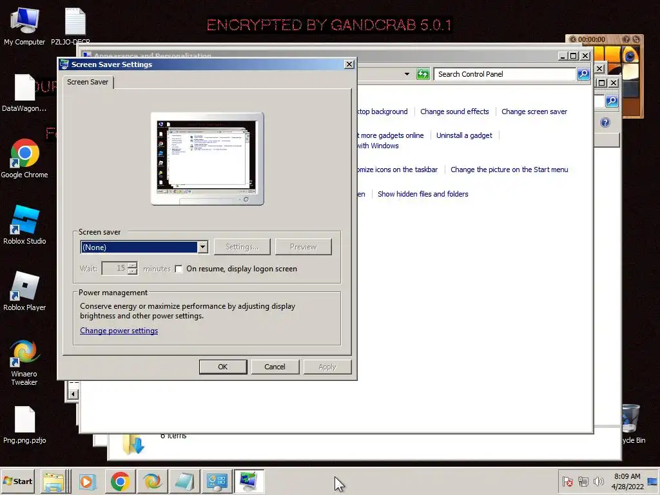Open Windows Explorer from taskbar
660x495 pixels.
tap(54, 481)
